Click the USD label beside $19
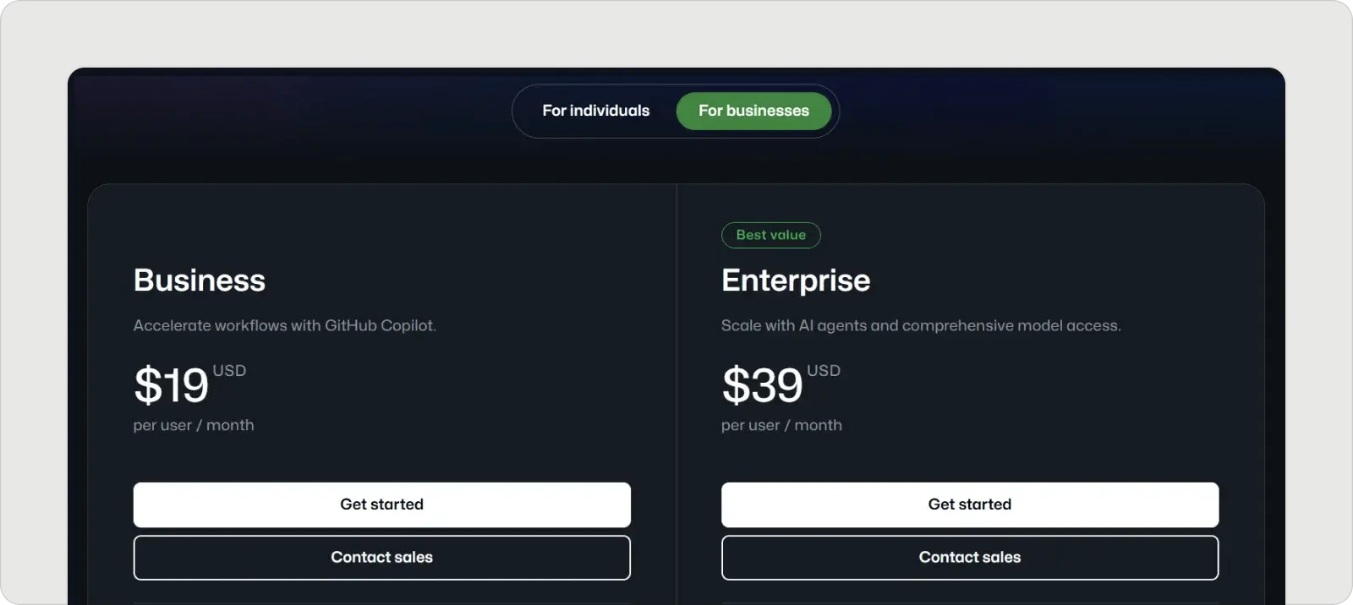This screenshot has height=605, width=1353. pos(229,370)
